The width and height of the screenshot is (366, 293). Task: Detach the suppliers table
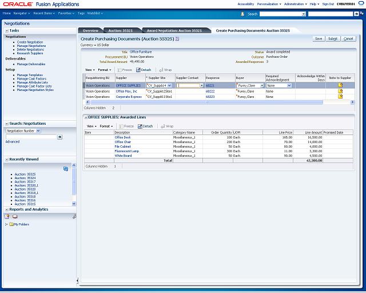point(144,70)
